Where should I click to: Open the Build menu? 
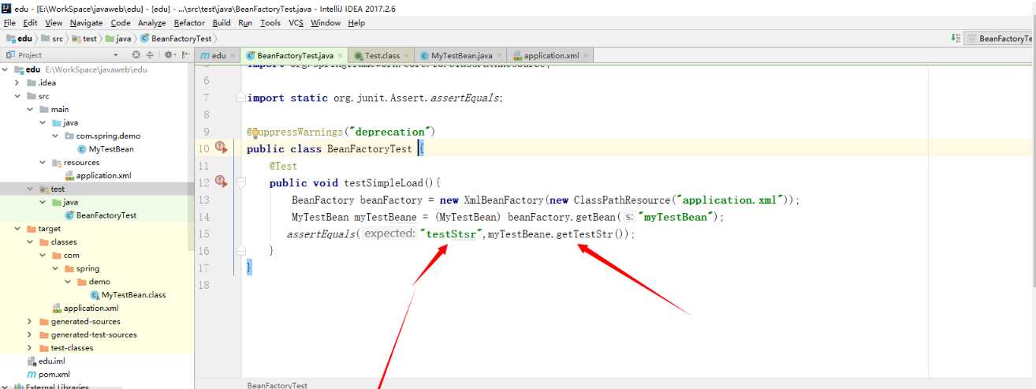tap(222, 23)
